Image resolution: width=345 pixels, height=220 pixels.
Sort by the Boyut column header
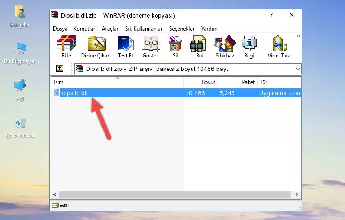point(201,82)
